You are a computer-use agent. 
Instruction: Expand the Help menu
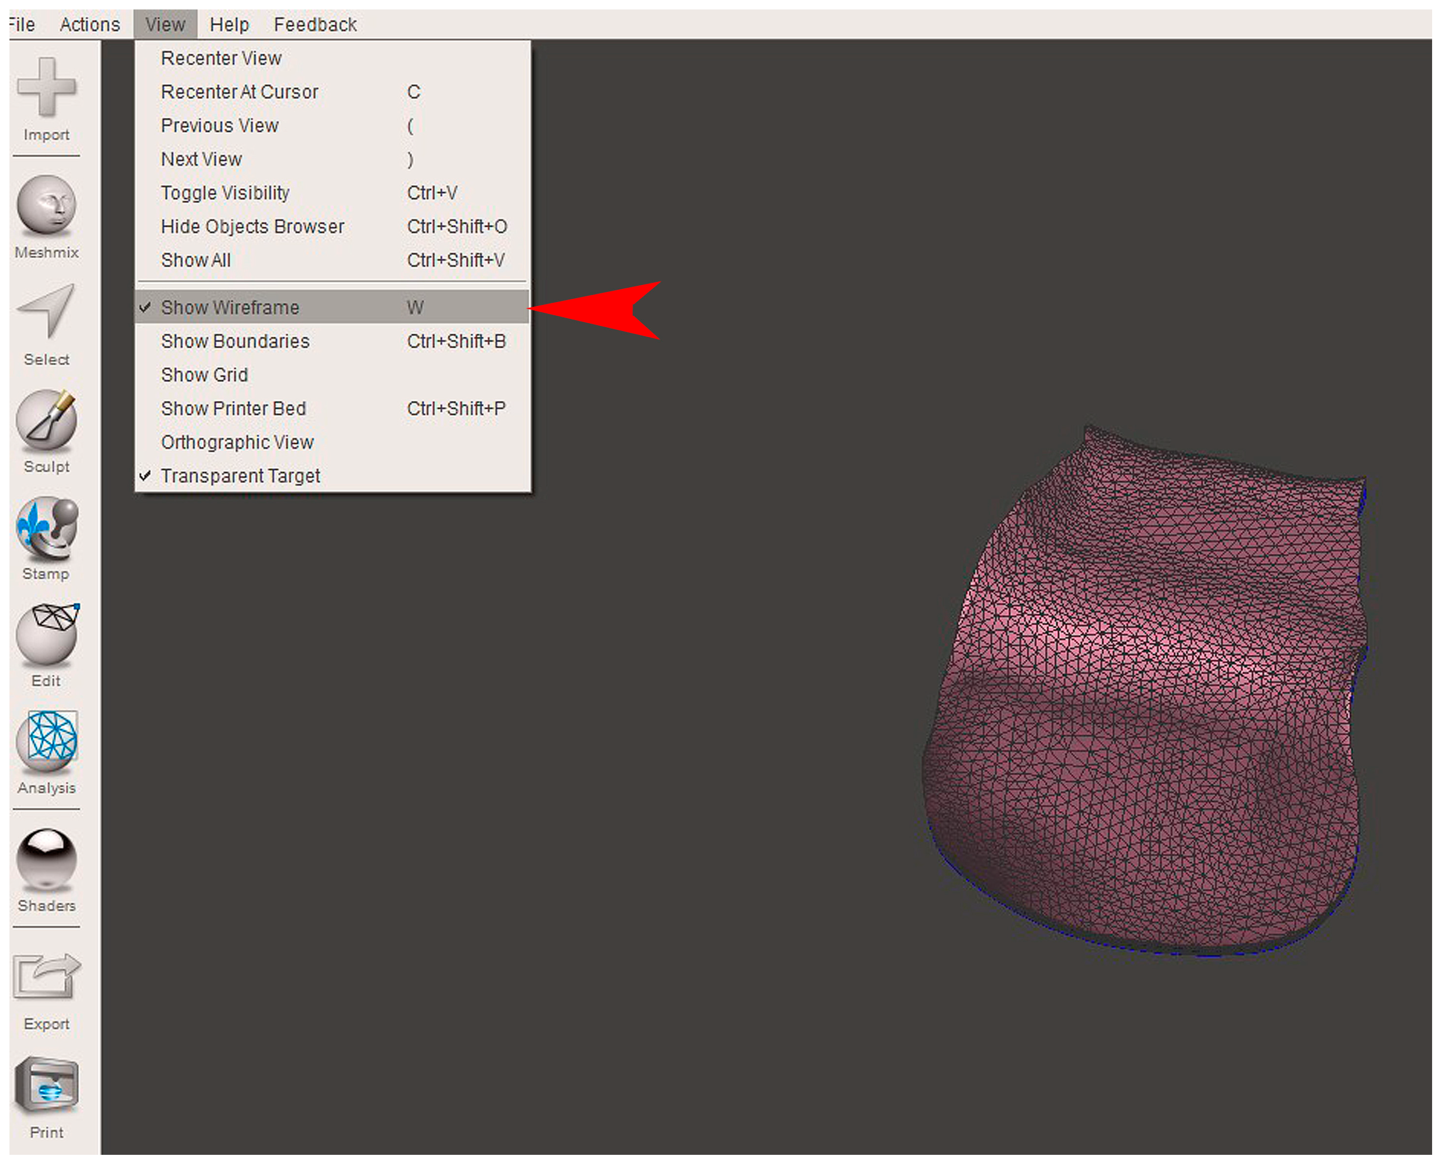[x=229, y=25]
